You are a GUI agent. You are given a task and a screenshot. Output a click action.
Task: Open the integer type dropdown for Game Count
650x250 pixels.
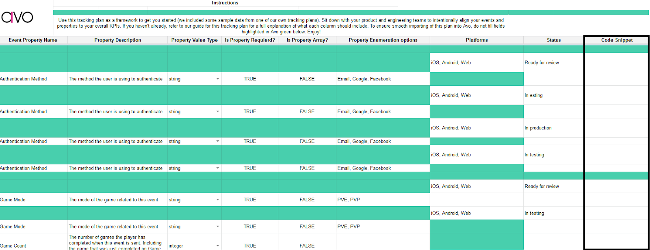(218, 246)
